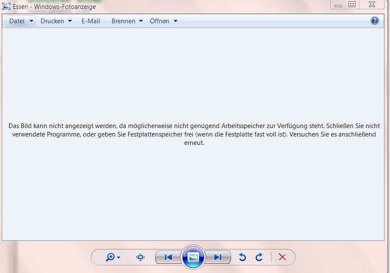
Task: Open the Brennen menu
Action: pos(123,21)
